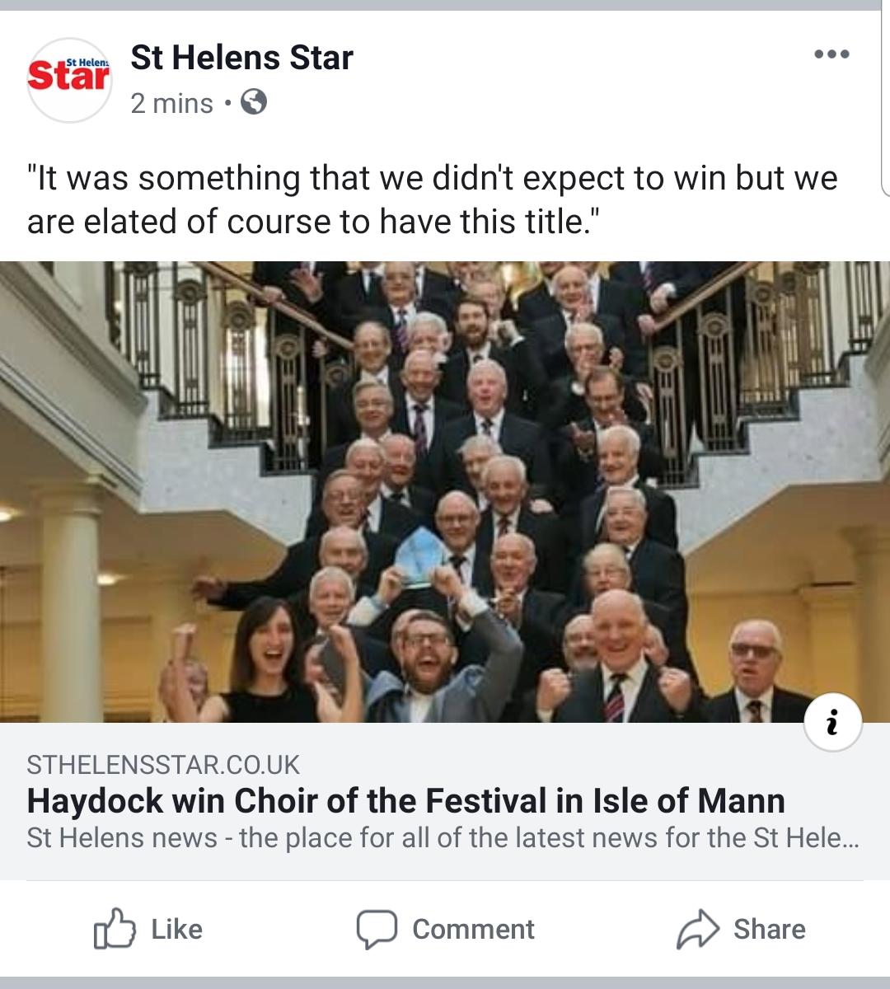Screen dimensions: 890x989
Task: Open the choir group photo thumbnail
Action: (x=445, y=492)
